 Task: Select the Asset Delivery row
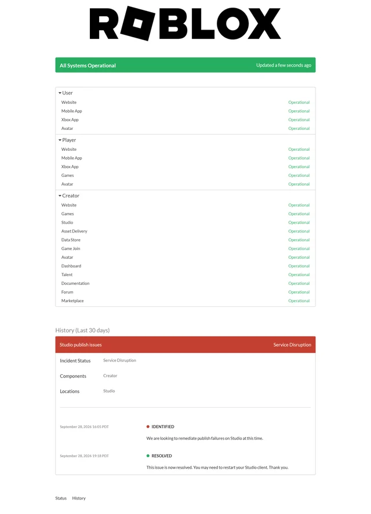(x=185, y=231)
